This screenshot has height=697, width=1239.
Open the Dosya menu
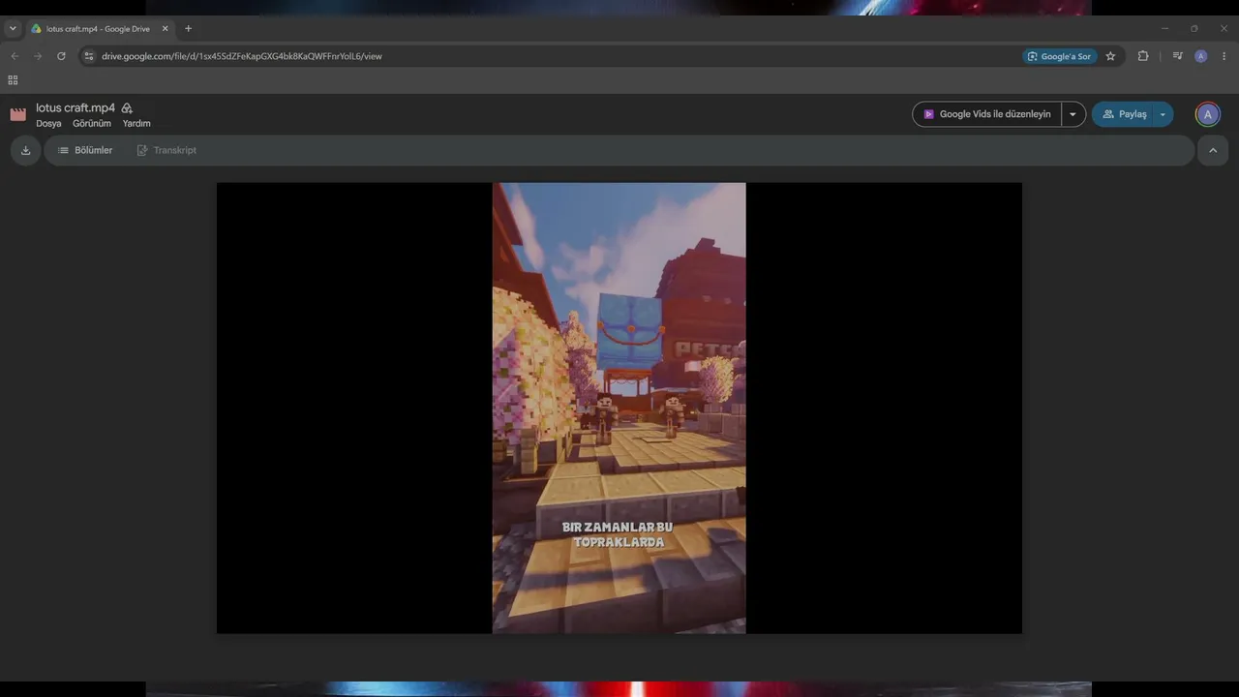[x=48, y=124]
